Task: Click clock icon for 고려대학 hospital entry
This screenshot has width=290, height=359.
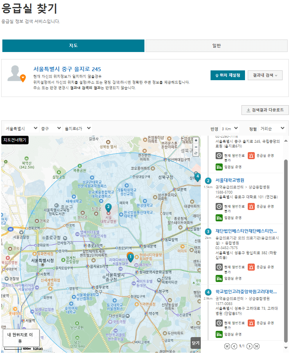Action: coord(219,323)
